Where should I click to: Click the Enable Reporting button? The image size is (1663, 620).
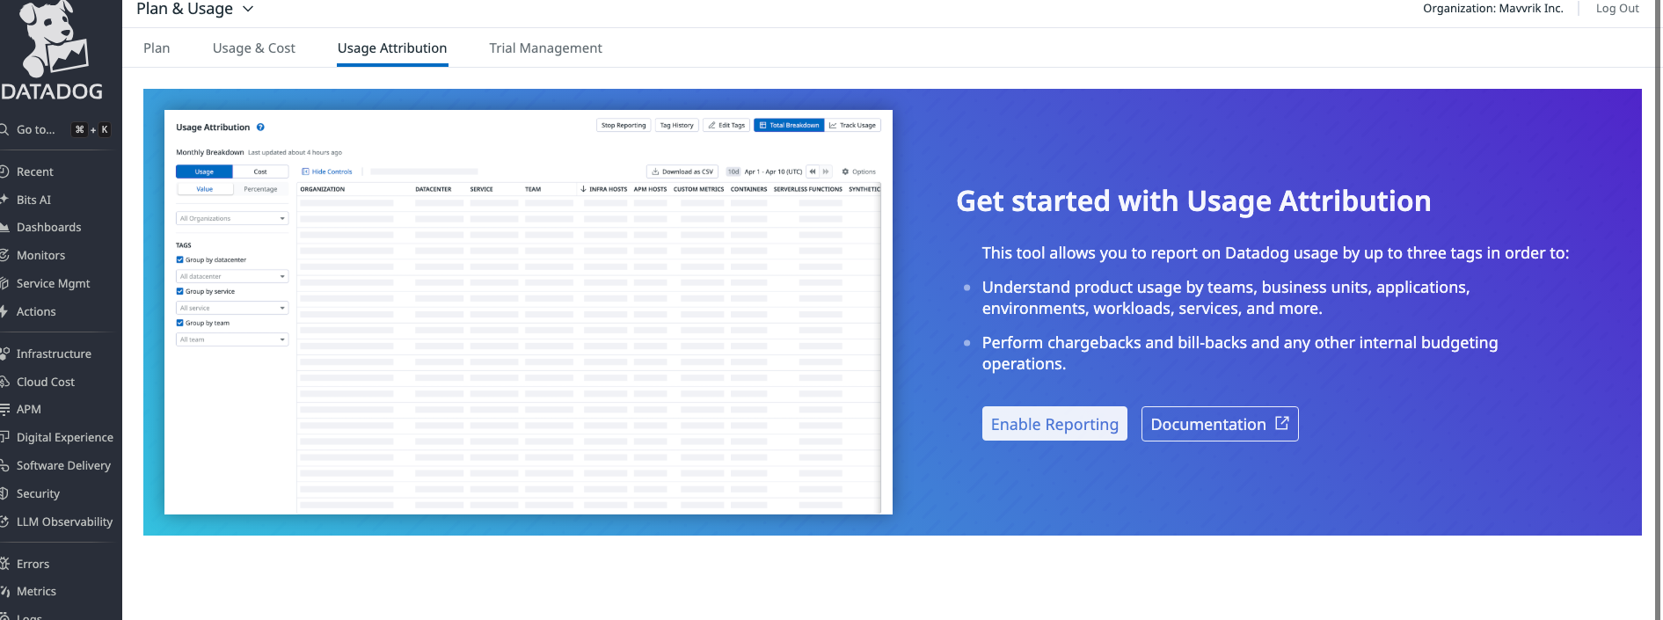(1054, 424)
